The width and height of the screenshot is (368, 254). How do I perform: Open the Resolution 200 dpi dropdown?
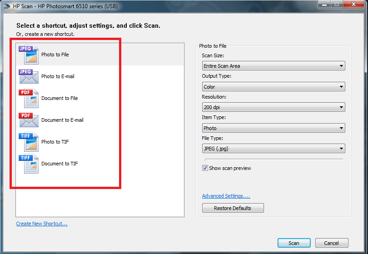point(274,107)
